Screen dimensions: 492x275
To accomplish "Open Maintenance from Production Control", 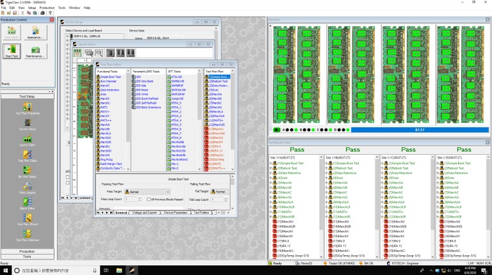I will tap(35, 51).
